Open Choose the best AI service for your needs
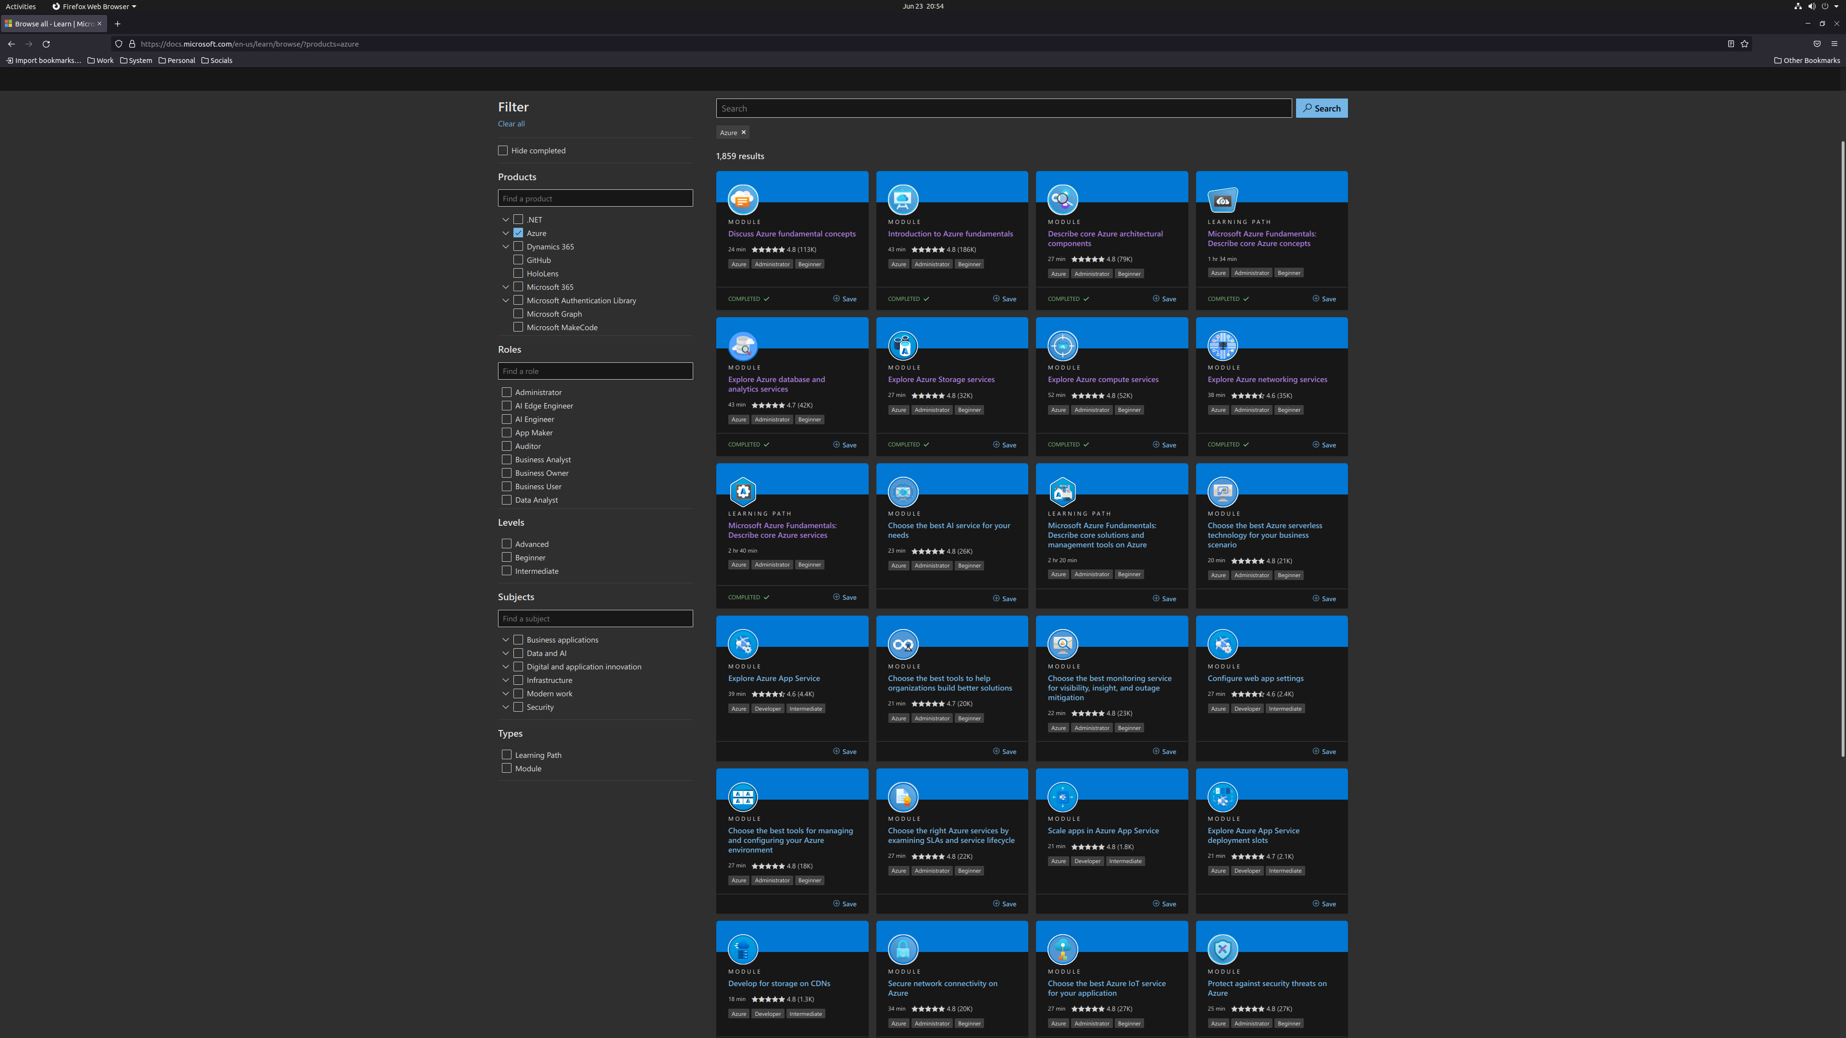The image size is (1846, 1038). point(949,530)
